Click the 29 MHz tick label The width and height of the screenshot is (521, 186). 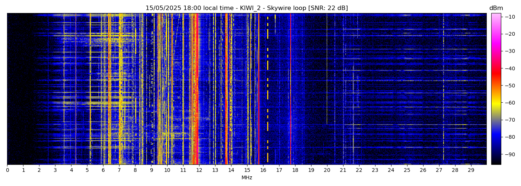click(x=471, y=170)
